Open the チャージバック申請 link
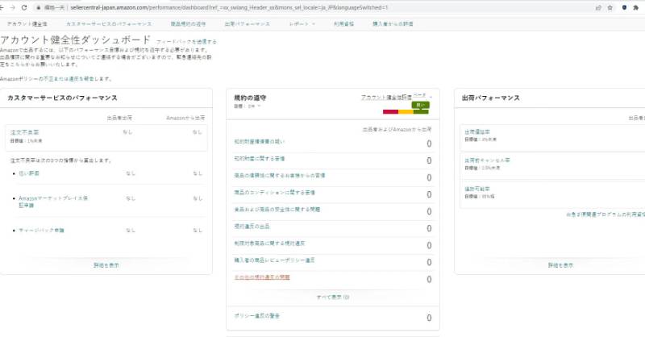The image size is (645, 337). [x=42, y=231]
